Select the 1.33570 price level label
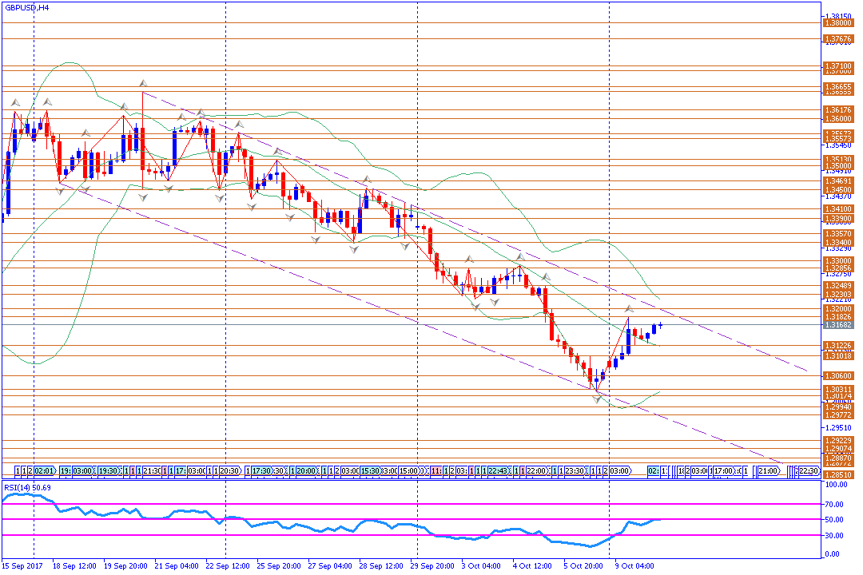 (x=838, y=234)
